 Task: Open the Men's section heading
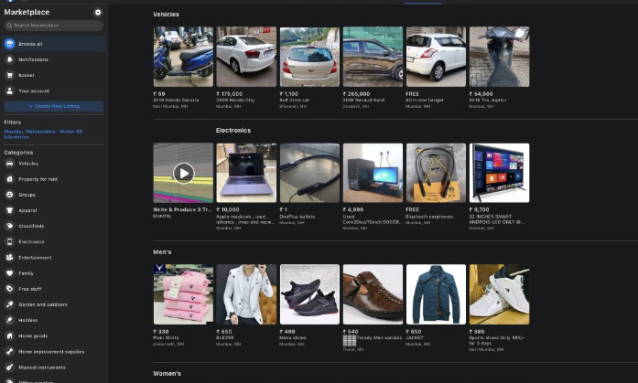click(162, 252)
